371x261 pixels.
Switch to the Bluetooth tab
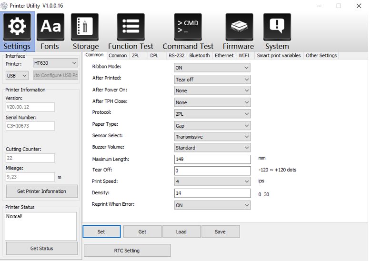point(199,56)
